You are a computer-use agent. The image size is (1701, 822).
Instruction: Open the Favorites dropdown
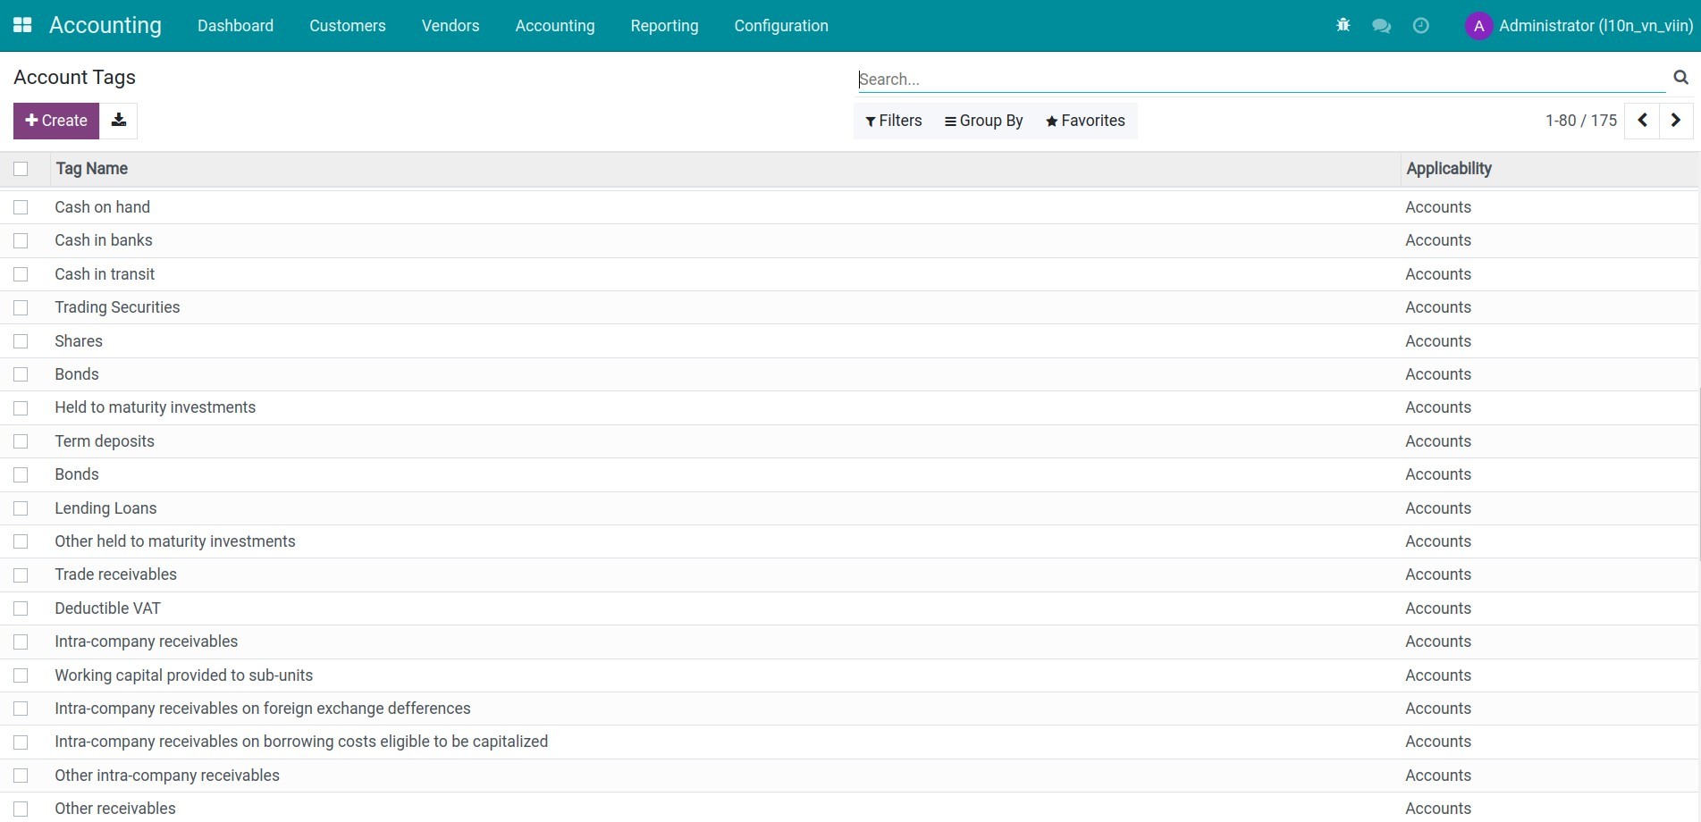tap(1085, 121)
